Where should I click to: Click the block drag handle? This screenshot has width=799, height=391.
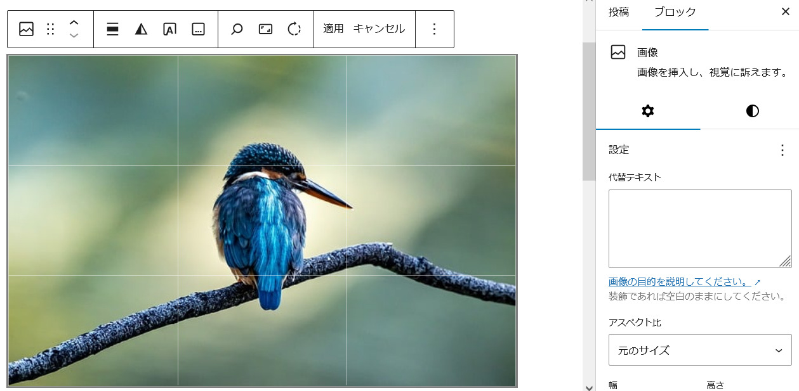tap(51, 29)
